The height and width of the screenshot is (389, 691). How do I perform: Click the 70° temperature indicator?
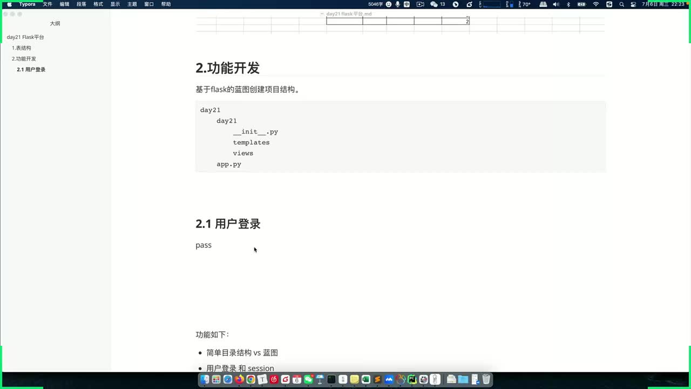pyautogui.click(x=527, y=4)
